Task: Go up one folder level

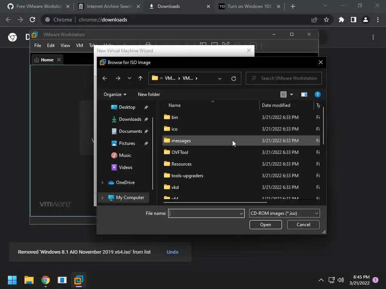Action: coord(140,78)
